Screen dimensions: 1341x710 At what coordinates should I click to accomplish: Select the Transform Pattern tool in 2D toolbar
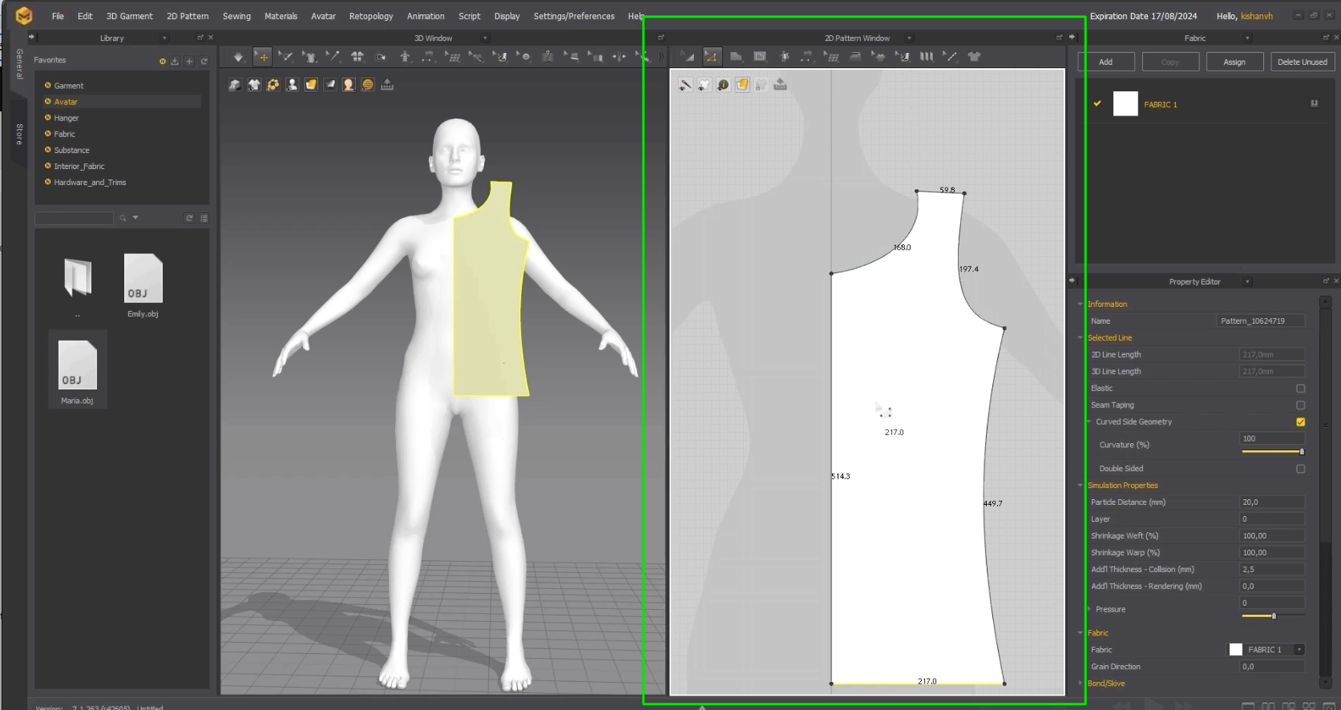click(x=688, y=57)
